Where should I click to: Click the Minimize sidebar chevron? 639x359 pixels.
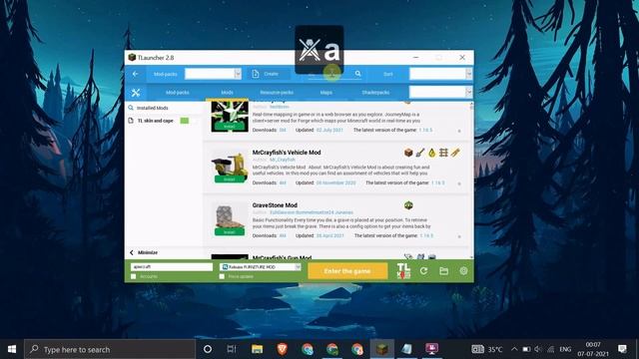[x=131, y=252]
